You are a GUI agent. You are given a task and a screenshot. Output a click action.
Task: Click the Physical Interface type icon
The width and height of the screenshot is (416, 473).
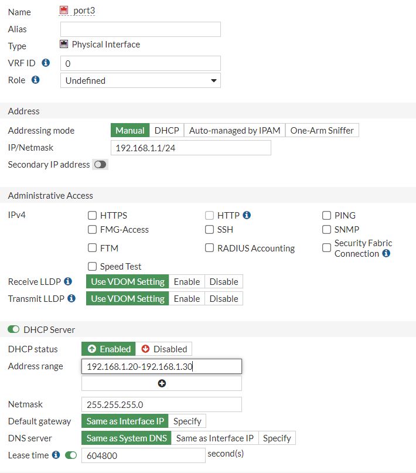coord(64,43)
